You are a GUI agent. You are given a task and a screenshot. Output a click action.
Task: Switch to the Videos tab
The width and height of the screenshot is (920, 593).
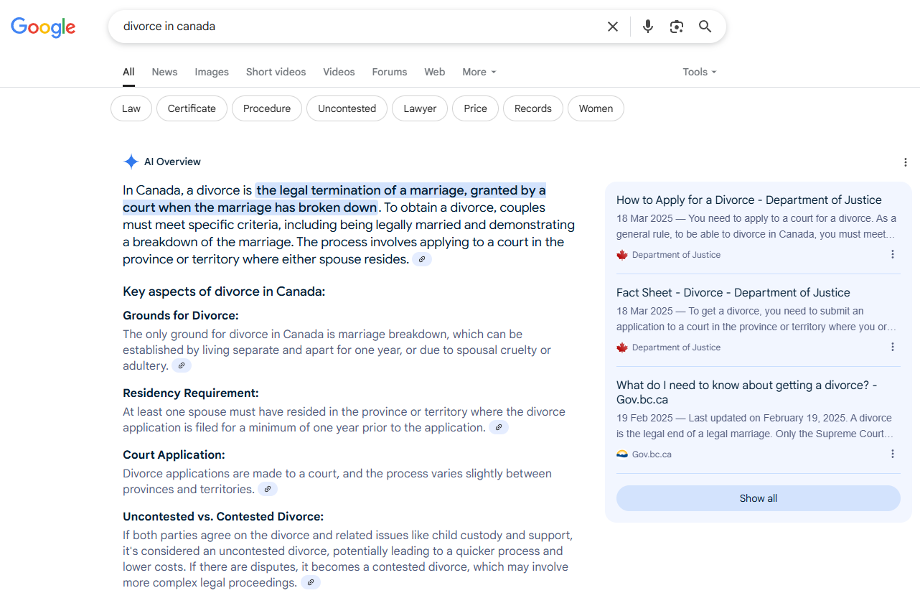point(339,72)
